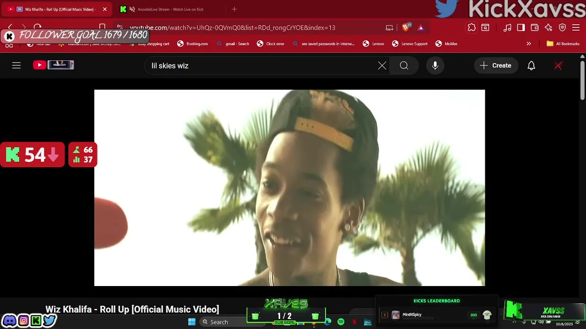
Task: Open the Brave Shields lion icon
Action: tap(406, 27)
